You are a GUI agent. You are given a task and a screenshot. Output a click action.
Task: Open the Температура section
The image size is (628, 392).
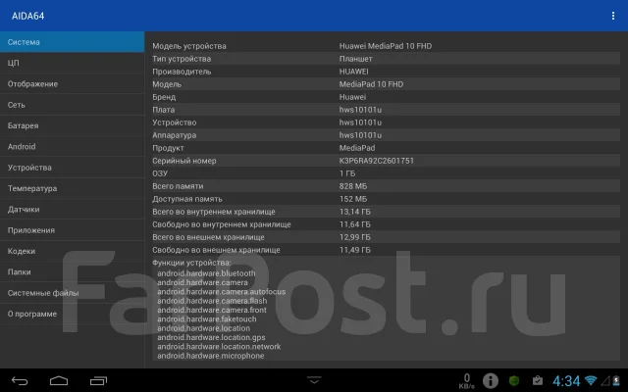click(72, 188)
